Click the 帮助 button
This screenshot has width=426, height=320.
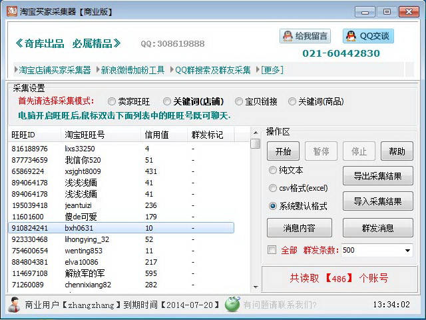397,151
